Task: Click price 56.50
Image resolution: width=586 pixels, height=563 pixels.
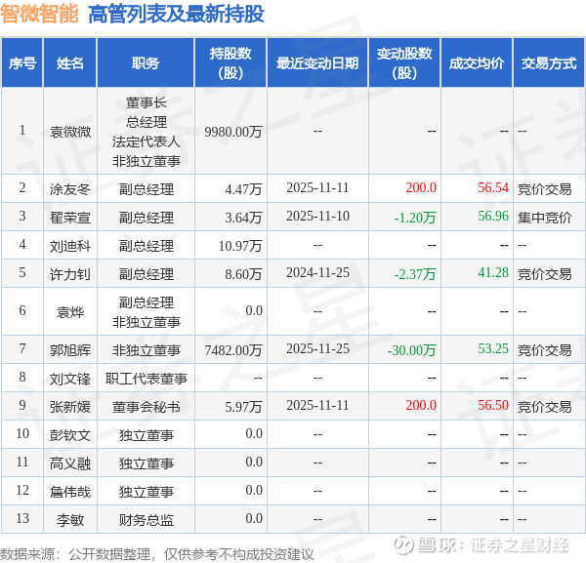Action: click(493, 405)
